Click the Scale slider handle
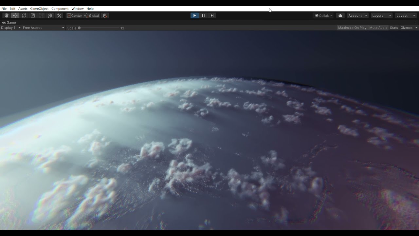The width and height of the screenshot is (419, 236). pos(79,28)
